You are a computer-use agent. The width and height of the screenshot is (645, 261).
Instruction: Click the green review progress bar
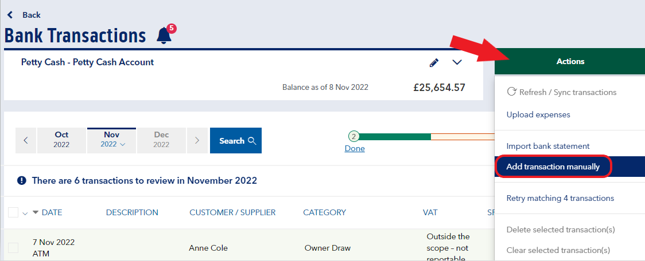395,137
